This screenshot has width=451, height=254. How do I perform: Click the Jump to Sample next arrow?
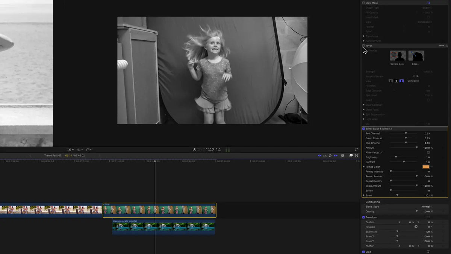click(x=417, y=76)
